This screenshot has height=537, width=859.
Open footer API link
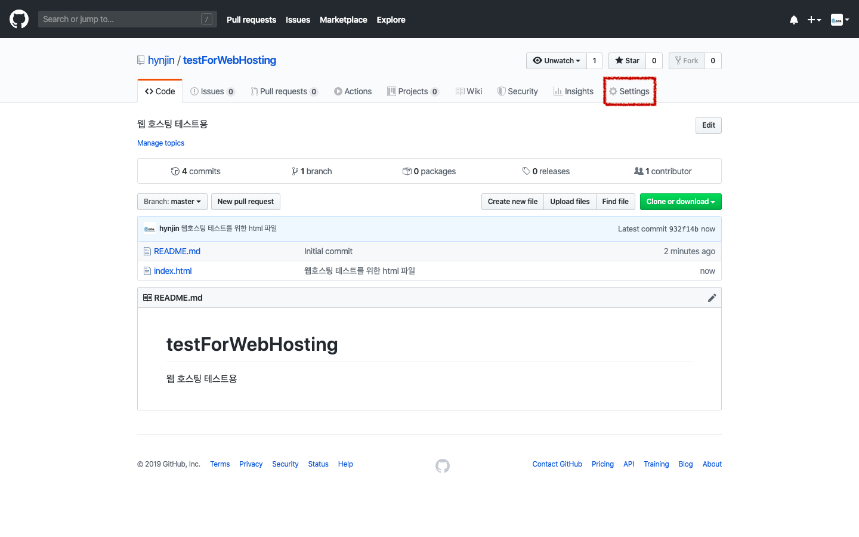pos(629,464)
